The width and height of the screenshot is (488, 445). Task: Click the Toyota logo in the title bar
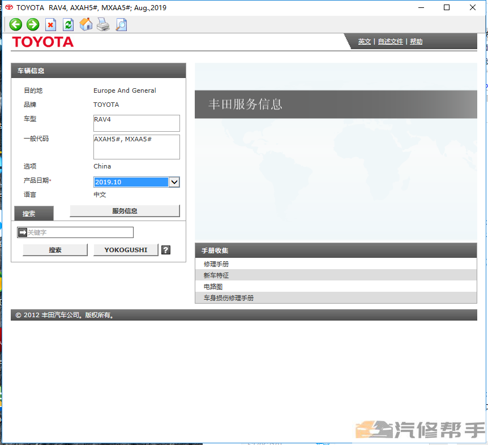click(x=9, y=7)
